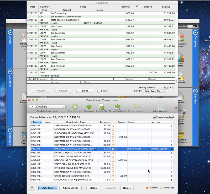Screen dimensions: 210x194
Task: Expand toolbar overflow double-chevron
Action: 176,108
